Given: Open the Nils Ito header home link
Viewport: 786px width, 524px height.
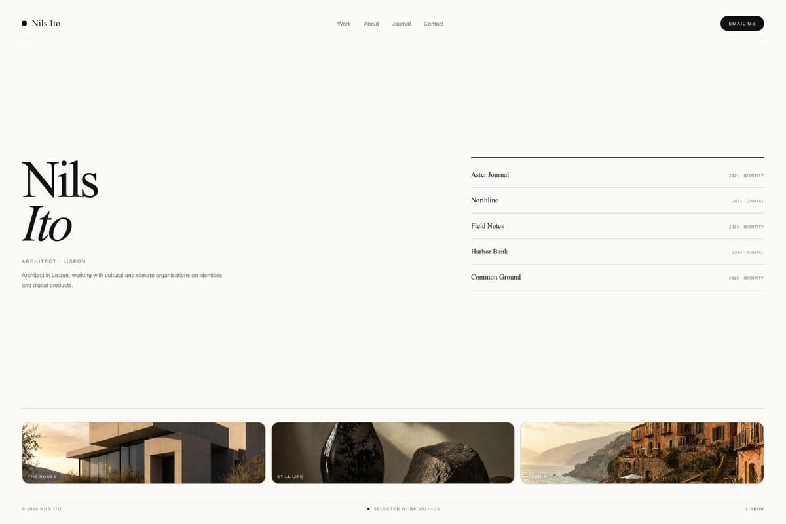Looking at the screenshot, I should 41,23.
